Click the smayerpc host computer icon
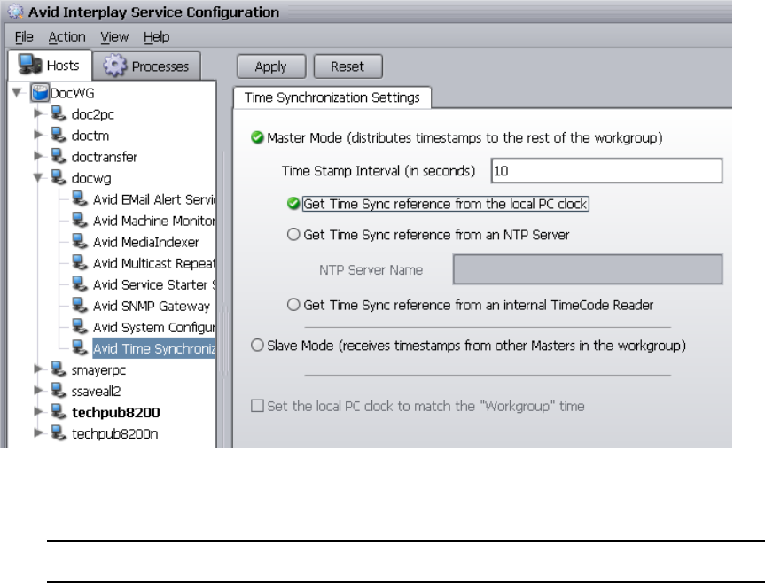 coord(59,369)
